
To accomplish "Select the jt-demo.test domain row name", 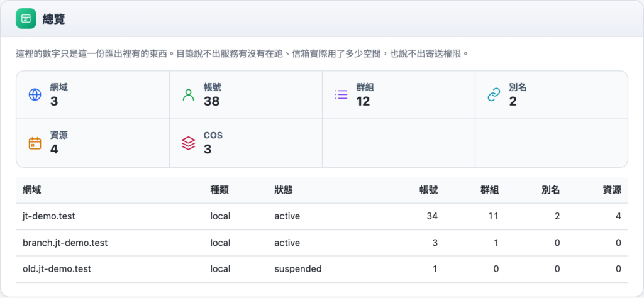I will coord(49,216).
